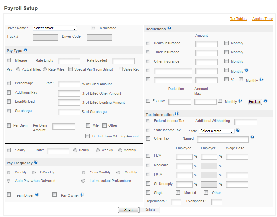Tick the FICA tax checkbox
The height and width of the screenshot is (217, 277).
(148, 155)
